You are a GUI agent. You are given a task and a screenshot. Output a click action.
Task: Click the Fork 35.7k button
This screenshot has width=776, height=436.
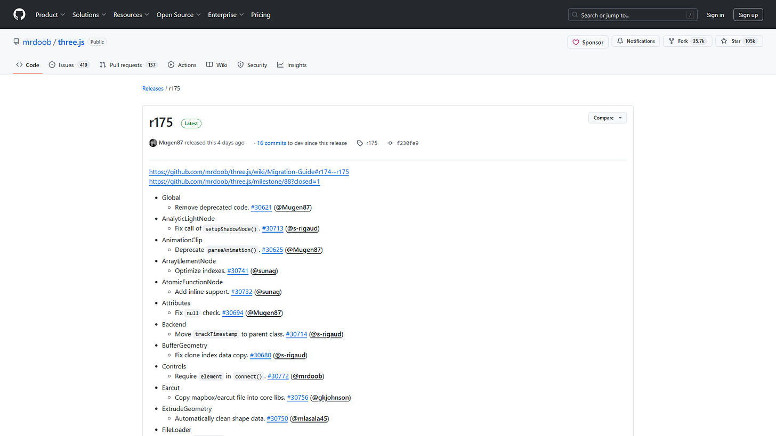coord(688,41)
